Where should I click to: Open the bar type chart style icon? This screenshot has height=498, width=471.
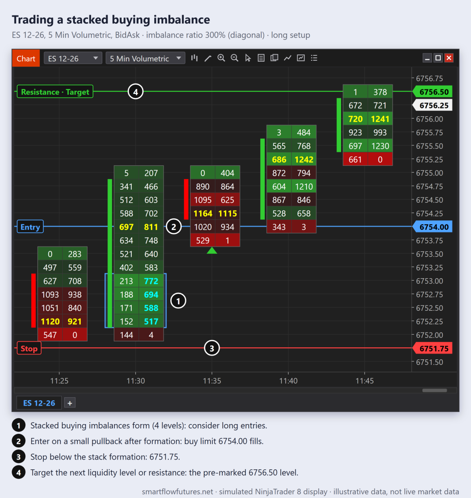coord(194,58)
